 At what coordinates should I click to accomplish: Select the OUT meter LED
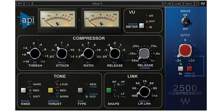[x=147, y=21]
